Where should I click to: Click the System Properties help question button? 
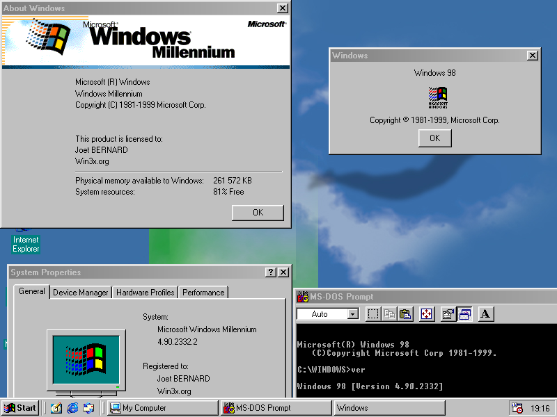point(271,272)
